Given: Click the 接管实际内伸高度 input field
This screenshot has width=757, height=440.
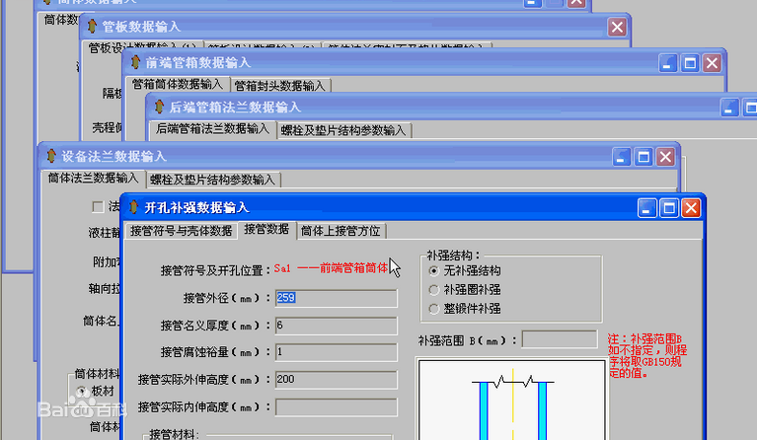Looking at the screenshot, I should (x=336, y=407).
